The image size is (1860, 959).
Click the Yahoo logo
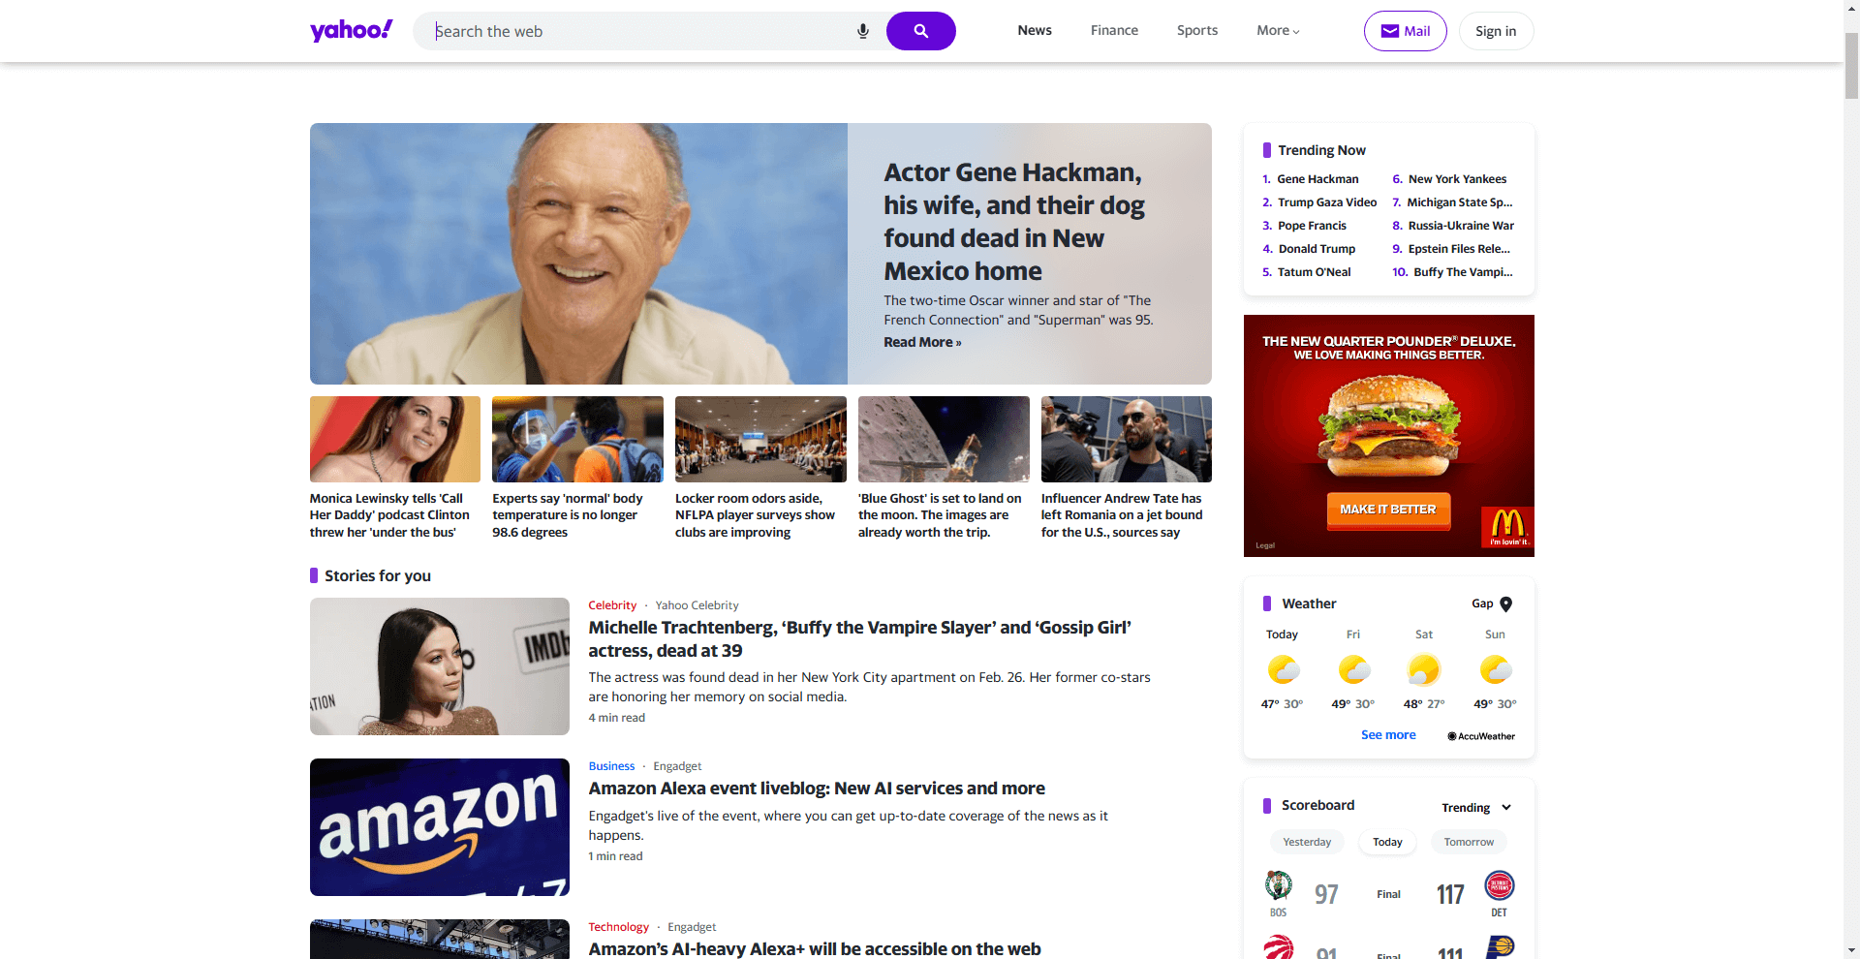(x=351, y=30)
